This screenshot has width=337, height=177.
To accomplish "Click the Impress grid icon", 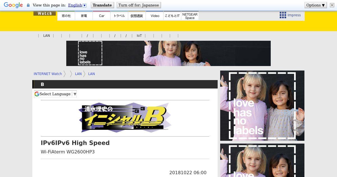I will click(x=283, y=15).
